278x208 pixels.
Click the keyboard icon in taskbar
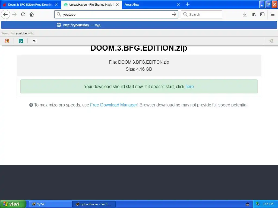[248, 204]
